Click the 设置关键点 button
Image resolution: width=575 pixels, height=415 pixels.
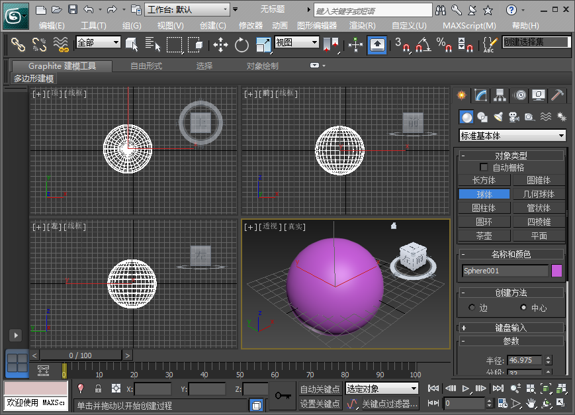(x=320, y=404)
